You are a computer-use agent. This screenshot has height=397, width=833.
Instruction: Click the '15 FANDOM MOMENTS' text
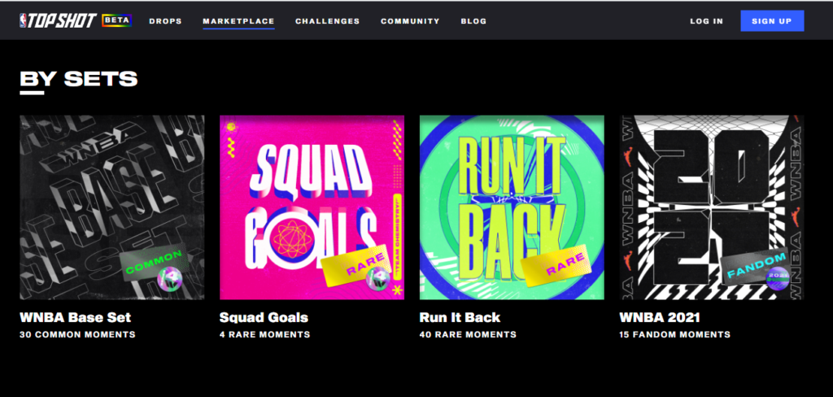coord(674,335)
